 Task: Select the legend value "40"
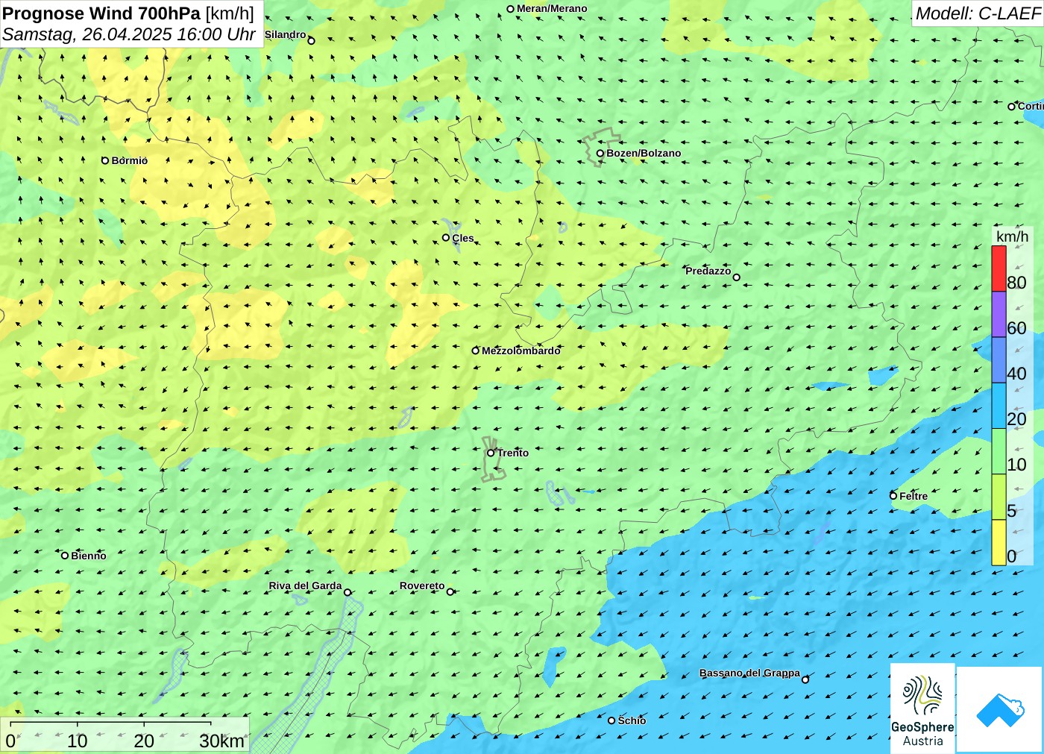pyautogui.click(x=1016, y=374)
